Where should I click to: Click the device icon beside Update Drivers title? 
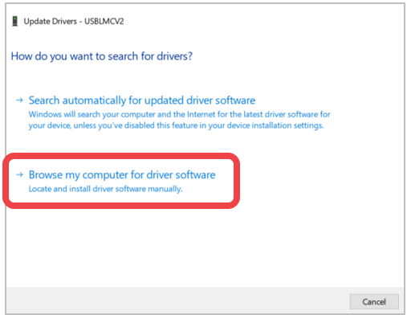[15, 21]
